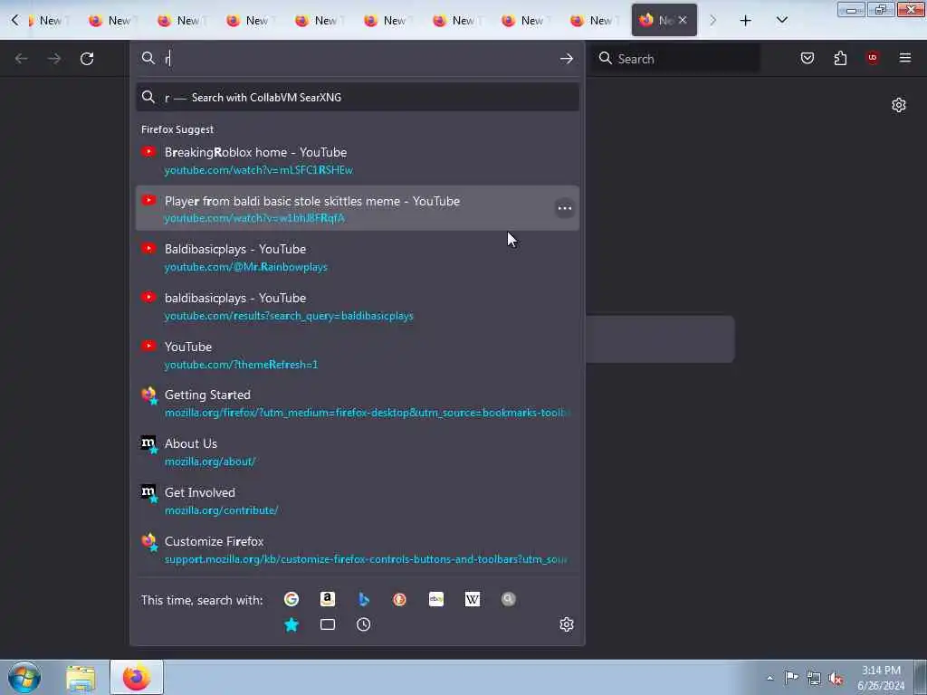Open Player from baldi basic stole skittles suggestion
The image size is (927, 695).
coord(357,209)
